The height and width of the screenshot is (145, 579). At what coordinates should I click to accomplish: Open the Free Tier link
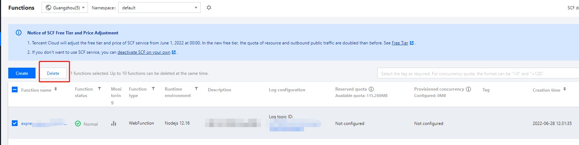400,43
